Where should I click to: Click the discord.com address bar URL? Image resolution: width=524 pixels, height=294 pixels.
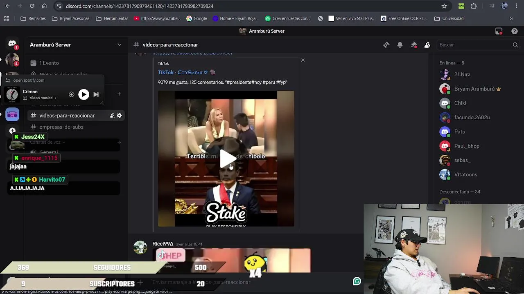139,6
